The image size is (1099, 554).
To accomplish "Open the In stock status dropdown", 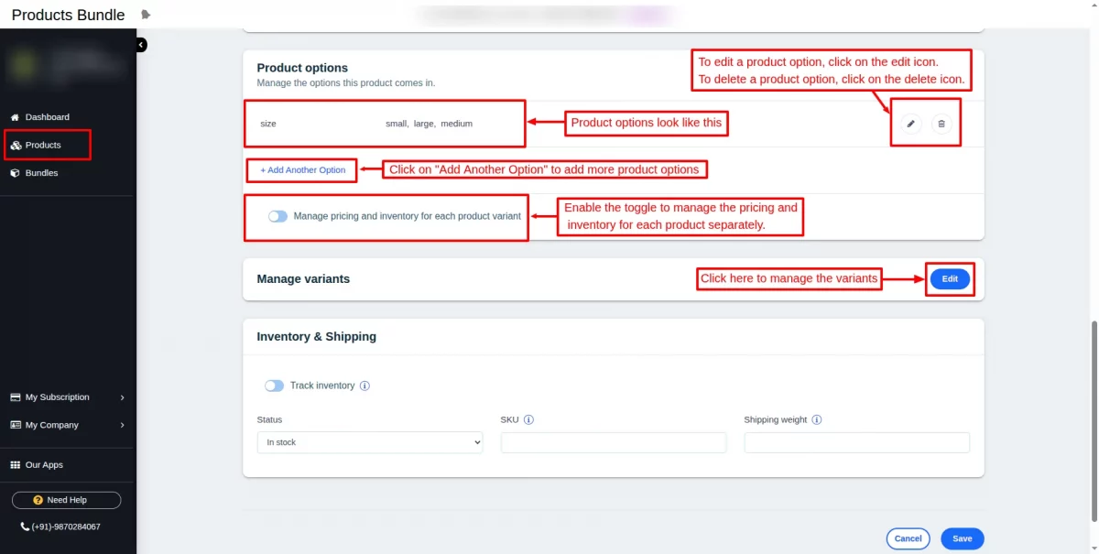I will coord(369,442).
